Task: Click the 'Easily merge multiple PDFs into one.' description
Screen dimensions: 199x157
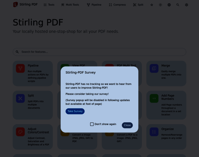Action: pyautogui.click(x=171, y=75)
